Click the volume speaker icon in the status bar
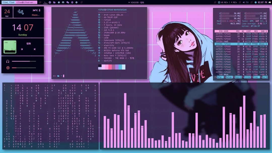 [244, 2]
